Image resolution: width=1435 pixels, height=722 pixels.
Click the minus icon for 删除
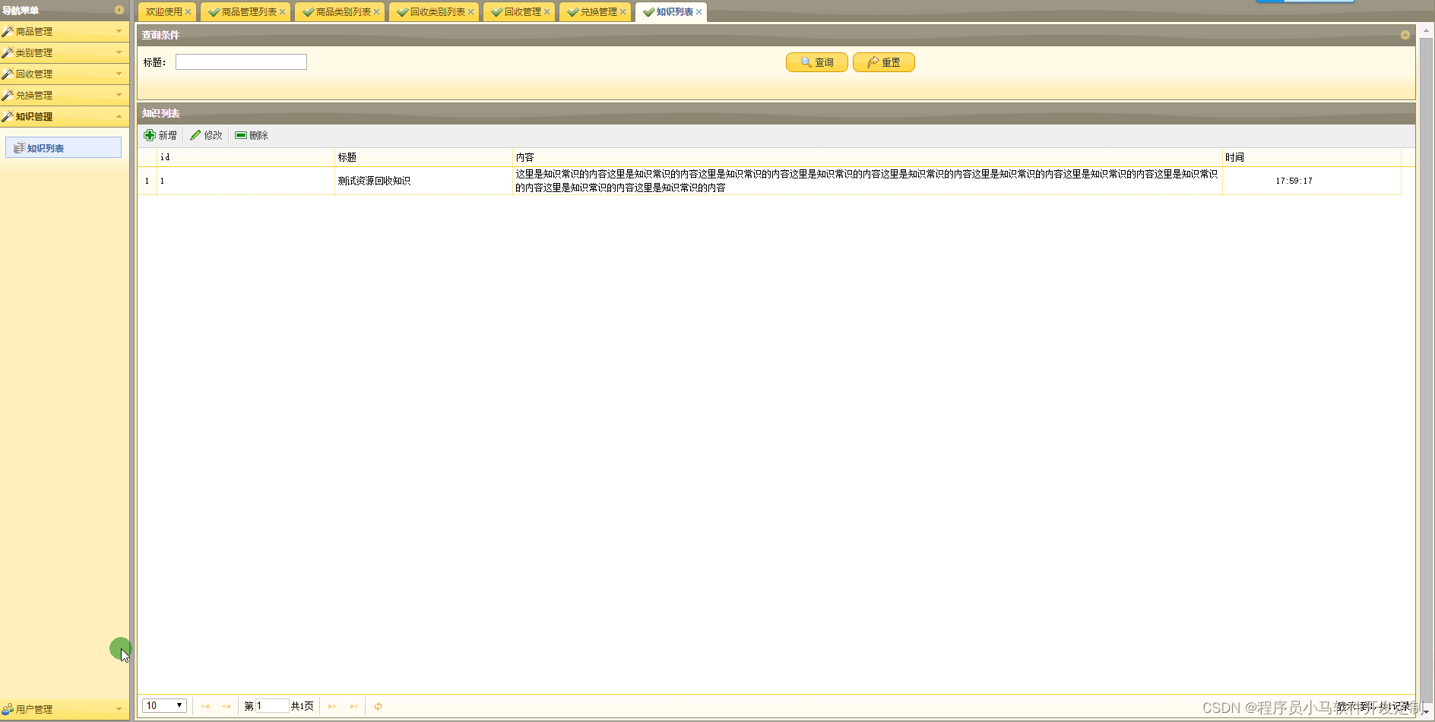[241, 135]
